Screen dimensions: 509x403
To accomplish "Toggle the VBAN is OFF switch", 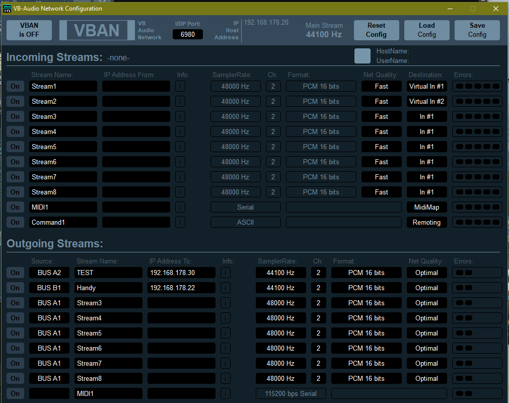I will 29,30.
